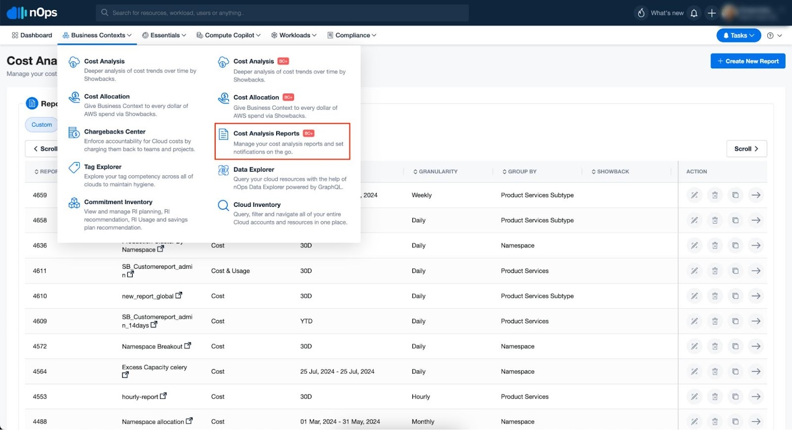Edit report 4659 with pencil icon
Image resolution: width=792 pixels, height=430 pixels.
pyautogui.click(x=694, y=195)
